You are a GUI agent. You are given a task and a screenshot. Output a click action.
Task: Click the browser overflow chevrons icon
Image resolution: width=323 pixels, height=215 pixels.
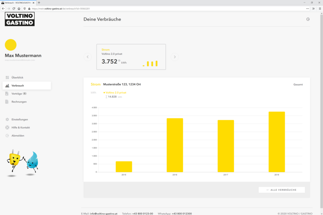coord(314,8)
